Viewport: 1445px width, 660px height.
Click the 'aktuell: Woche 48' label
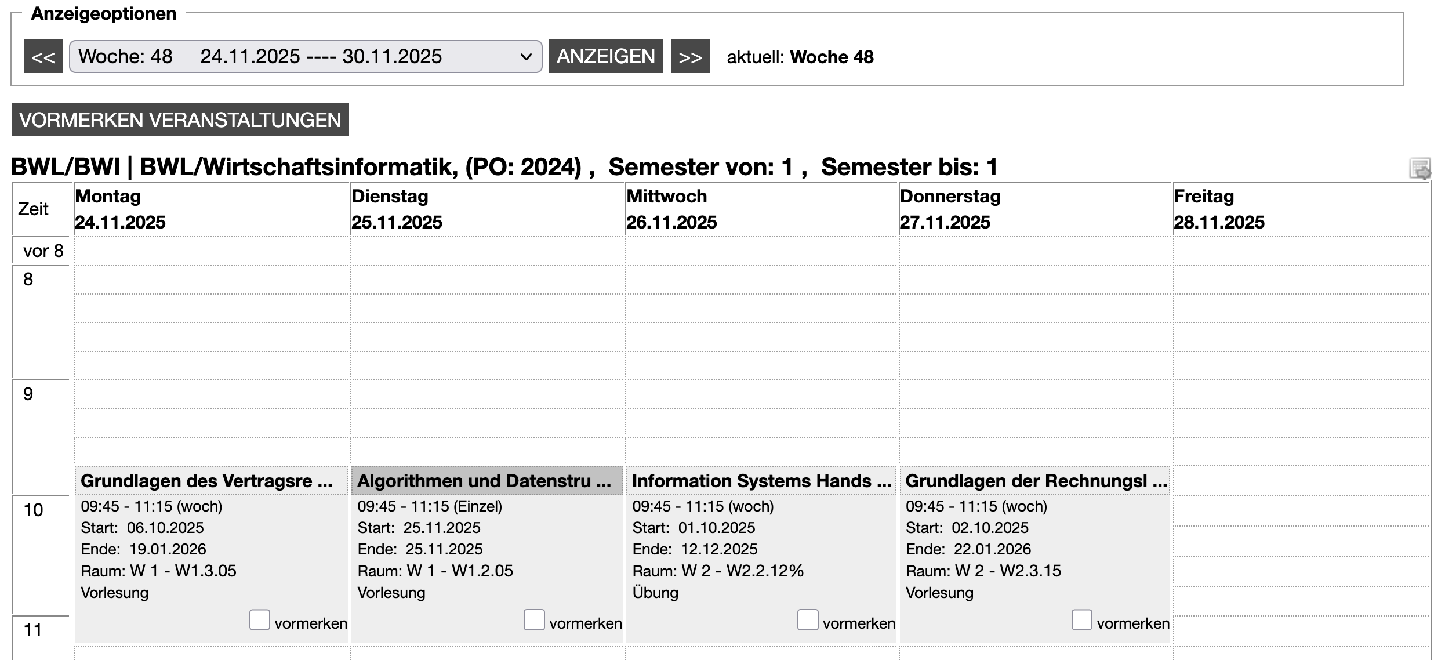click(x=800, y=57)
